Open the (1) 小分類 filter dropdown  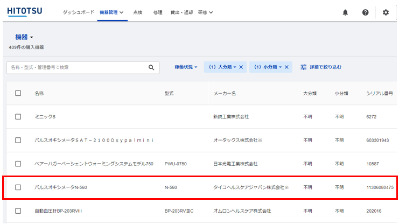point(268,67)
